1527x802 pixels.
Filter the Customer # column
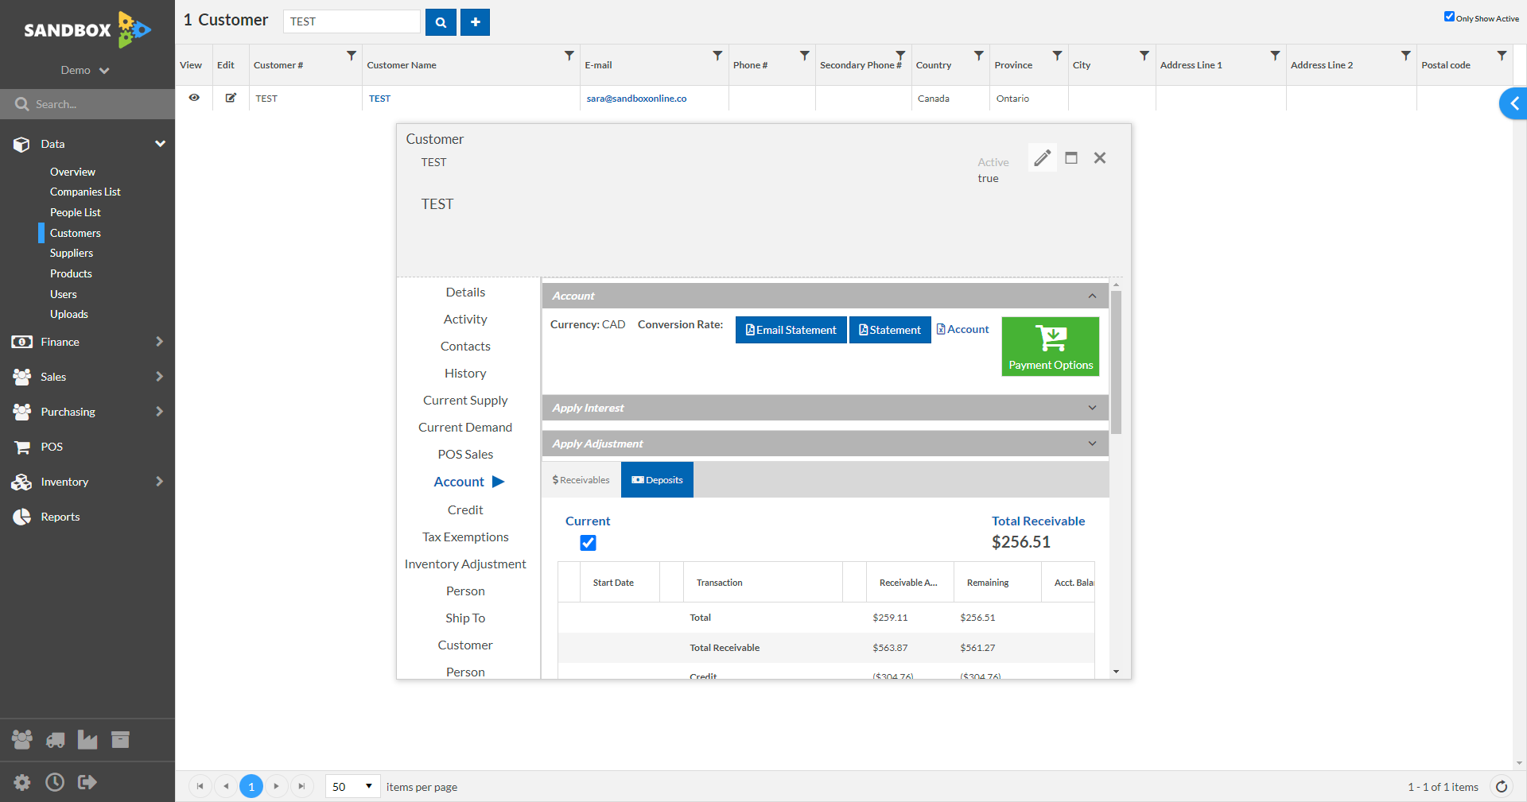[352, 56]
